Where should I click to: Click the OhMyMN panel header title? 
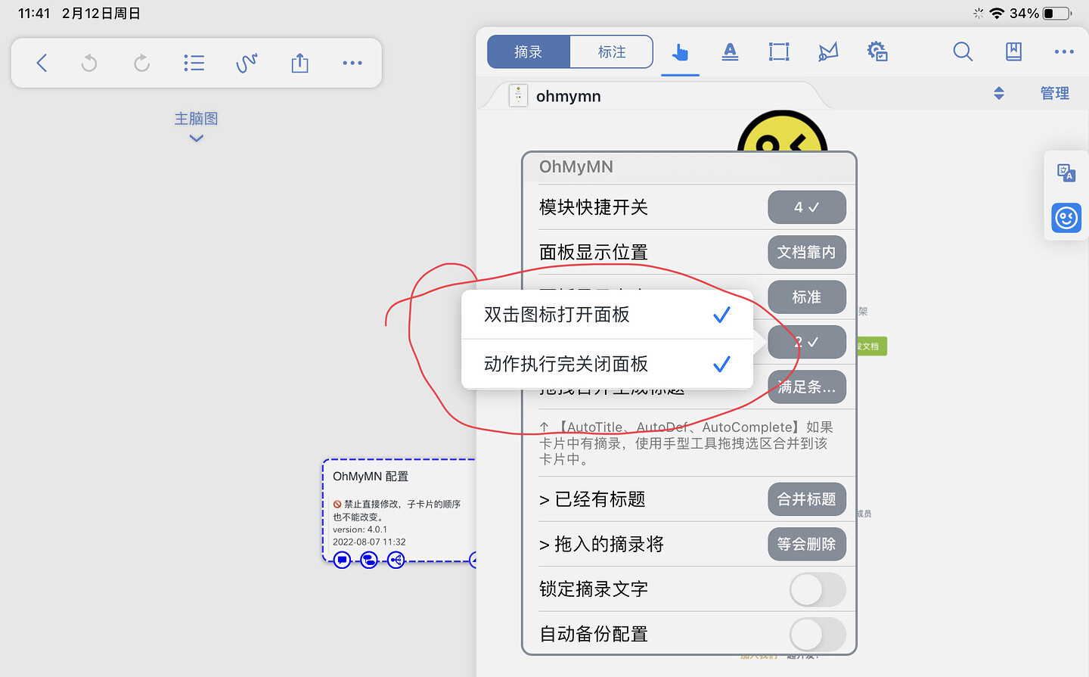(576, 166)
